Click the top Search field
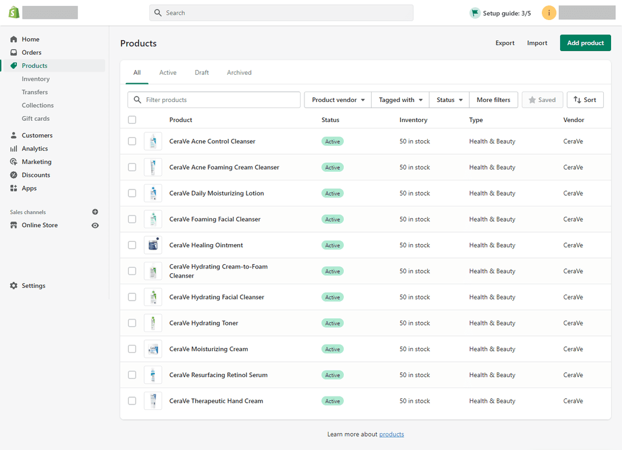622x450 pixels. [x=281, y=13]
